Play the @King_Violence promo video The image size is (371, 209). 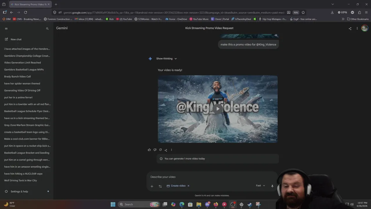tap(218, 109)
